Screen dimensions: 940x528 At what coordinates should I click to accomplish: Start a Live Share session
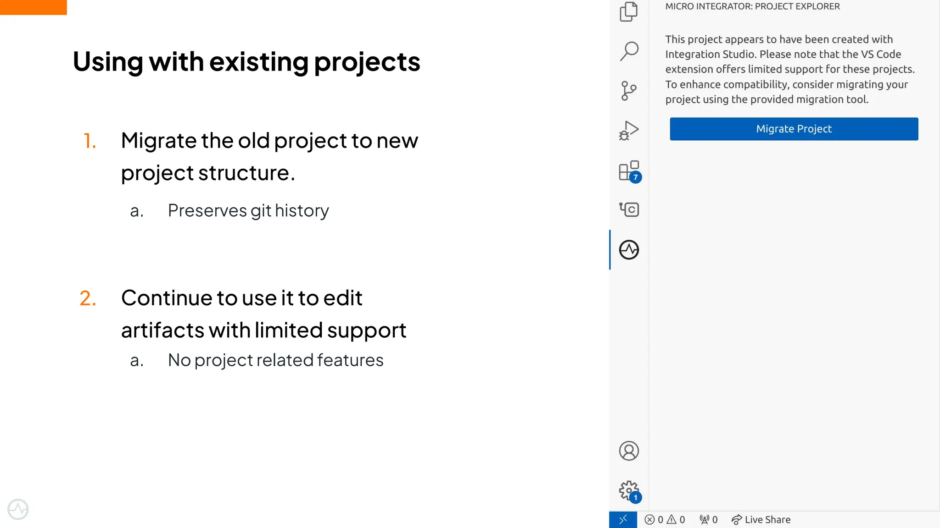pos(761,520)
